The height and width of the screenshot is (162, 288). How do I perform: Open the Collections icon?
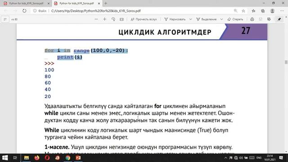tap(263, 11)
